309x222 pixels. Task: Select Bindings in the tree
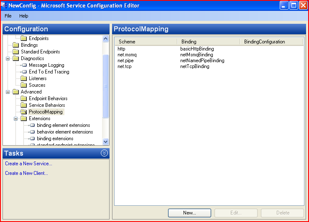(29, 45)
